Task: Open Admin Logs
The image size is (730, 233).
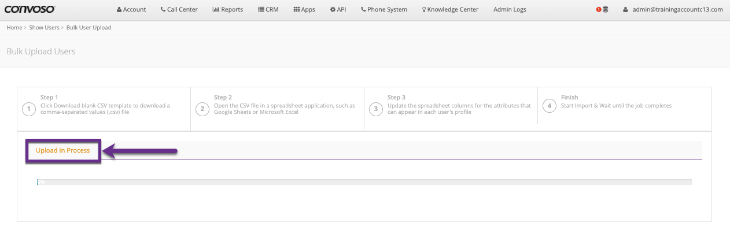Action: (510, 10)
